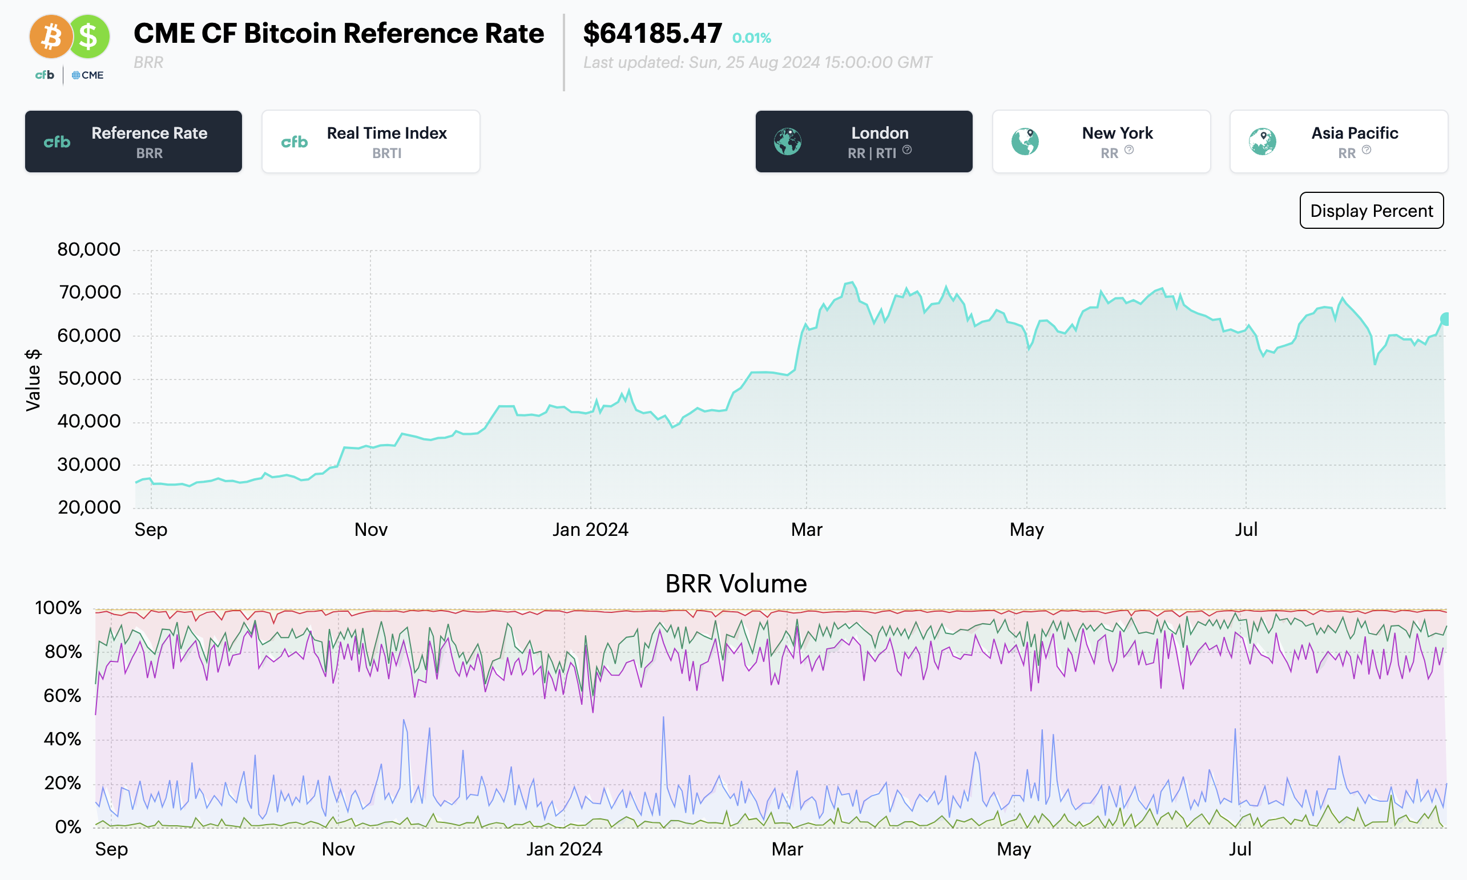
Task: Click the 0.01% change indicator
Action: [x=751, y=38]
